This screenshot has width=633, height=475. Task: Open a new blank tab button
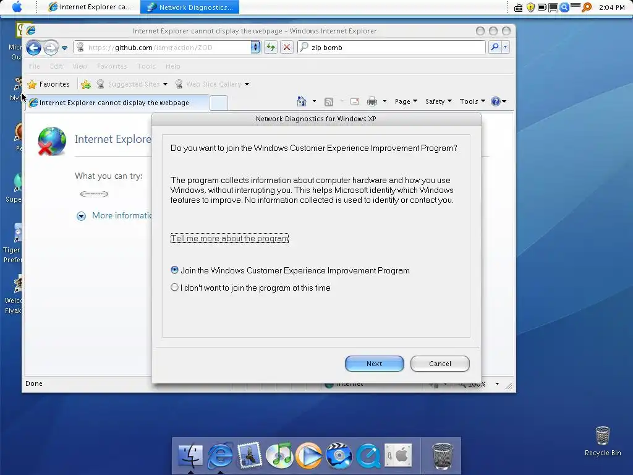(219, 103)
